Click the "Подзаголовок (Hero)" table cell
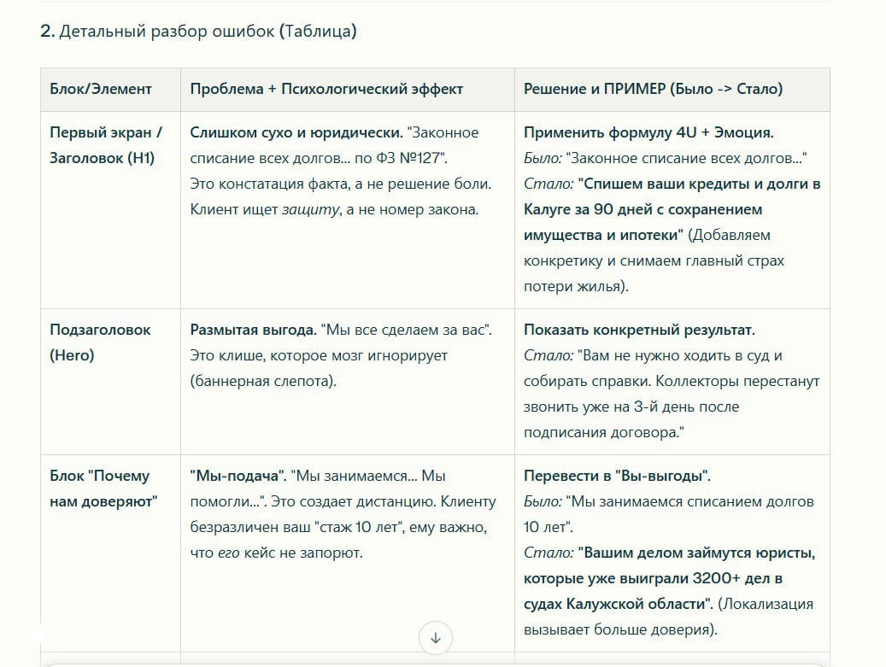Image resolution: width=886 pixels, height=667 pixels. point(97,342)
